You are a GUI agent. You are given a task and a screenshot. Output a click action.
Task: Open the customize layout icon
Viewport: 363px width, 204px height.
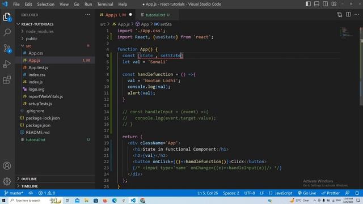tap(334, 4)
